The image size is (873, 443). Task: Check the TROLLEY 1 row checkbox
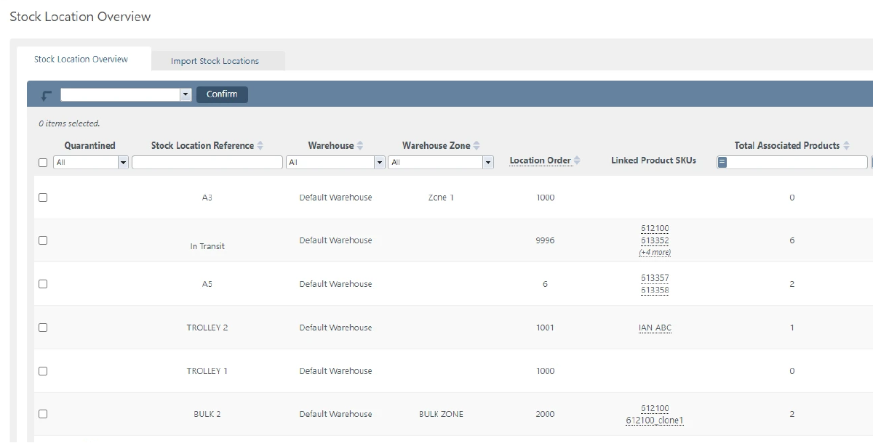click(43, 371)
